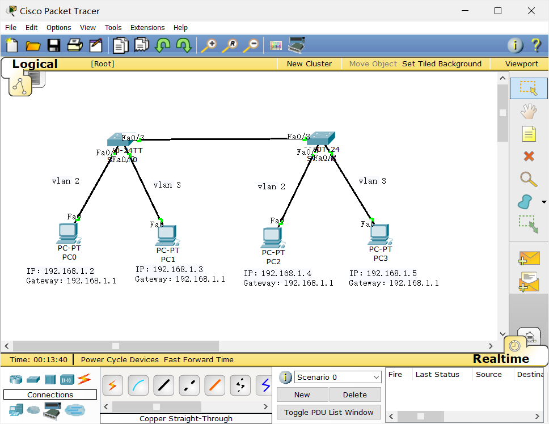Viewport: 549px width, 424px height.
Task: Select the Draw Polygon shape tool
Action: pos(525,202)
